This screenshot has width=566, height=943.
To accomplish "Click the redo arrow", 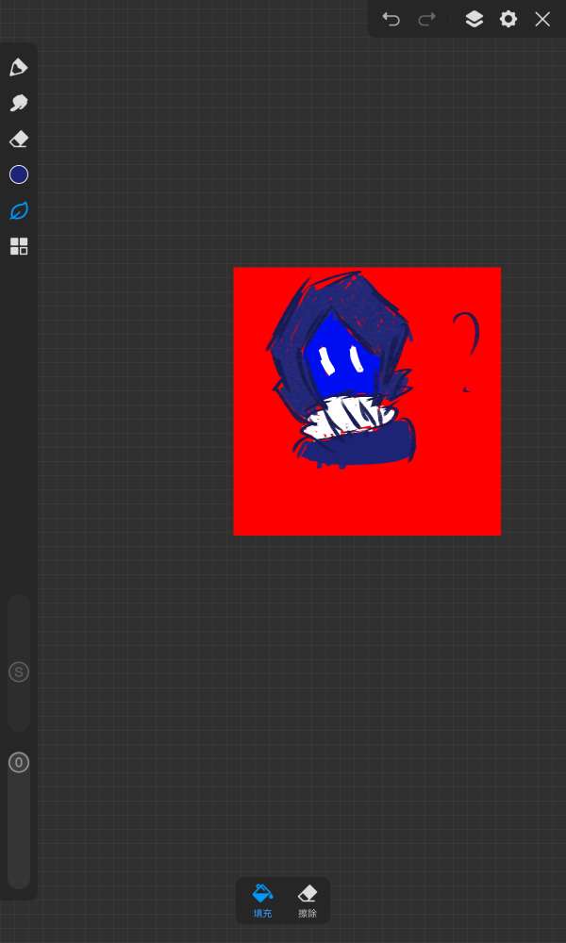I will coord(426,19).
